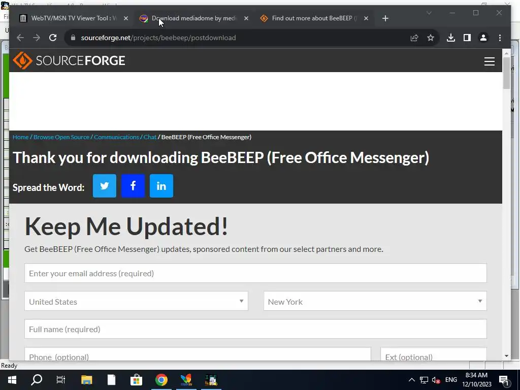
Task: Open the New York state dropdown
Action: 375,301
